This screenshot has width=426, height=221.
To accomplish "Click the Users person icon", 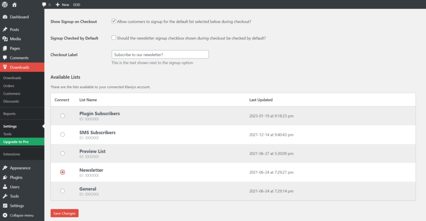I will [x=5, y=187].
